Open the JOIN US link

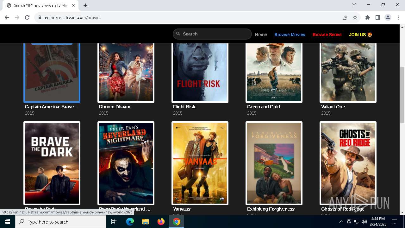pyautogui.click(x=360, y=35)
